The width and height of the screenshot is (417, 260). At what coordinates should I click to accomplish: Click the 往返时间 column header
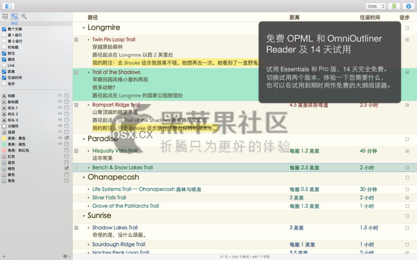(x=370, y=18)
